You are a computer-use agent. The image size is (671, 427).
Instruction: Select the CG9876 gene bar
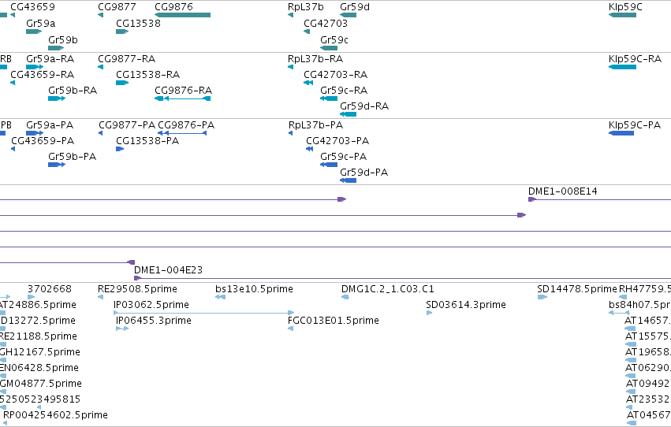click(x=183, y=15)
